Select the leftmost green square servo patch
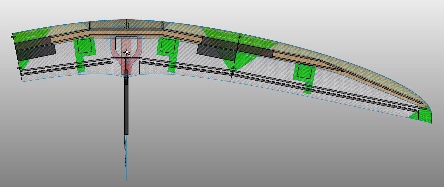The height and width of the screenshot is (187, 444). click(84, 46)
